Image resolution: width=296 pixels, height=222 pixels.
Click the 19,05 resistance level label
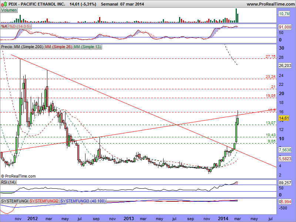271,96
